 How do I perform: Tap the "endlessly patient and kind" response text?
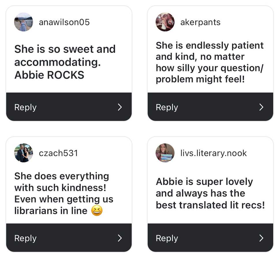click(209, 62)
